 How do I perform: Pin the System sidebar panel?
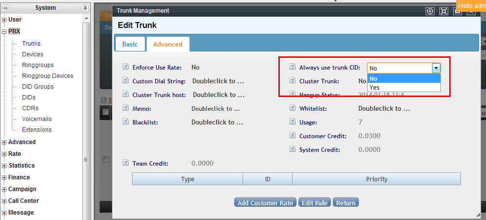coord(85,8)
